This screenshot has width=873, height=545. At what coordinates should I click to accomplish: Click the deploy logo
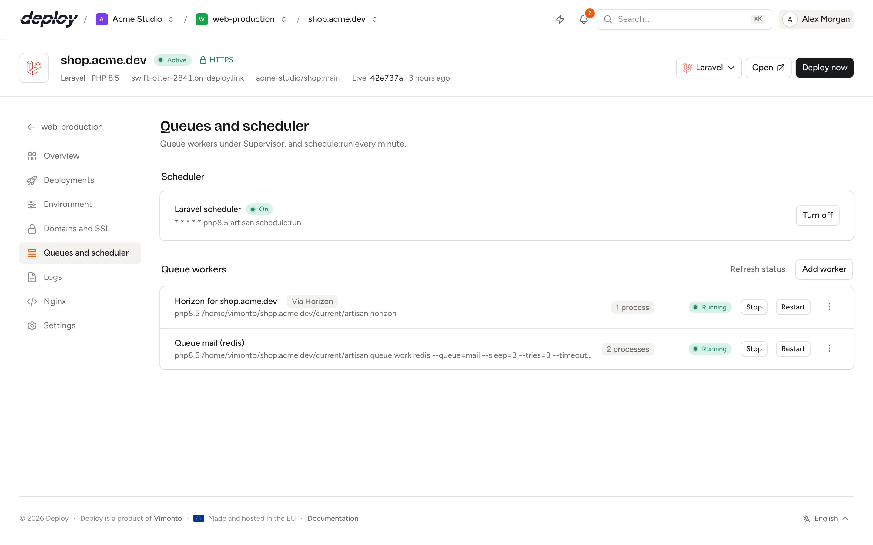[x=49, y=19]
